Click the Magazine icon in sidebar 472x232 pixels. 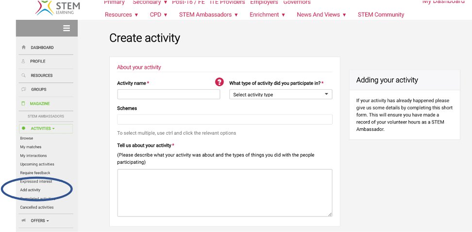pos(24,104)
